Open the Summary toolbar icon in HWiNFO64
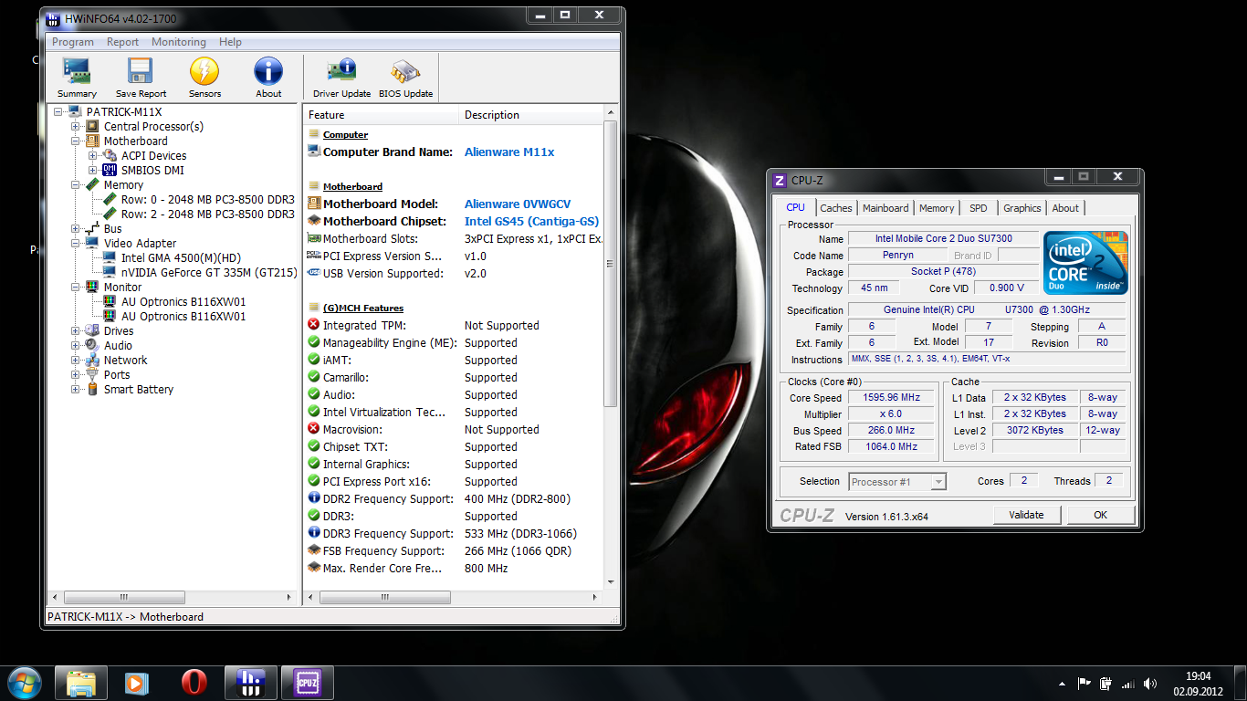 pos(77,78)
